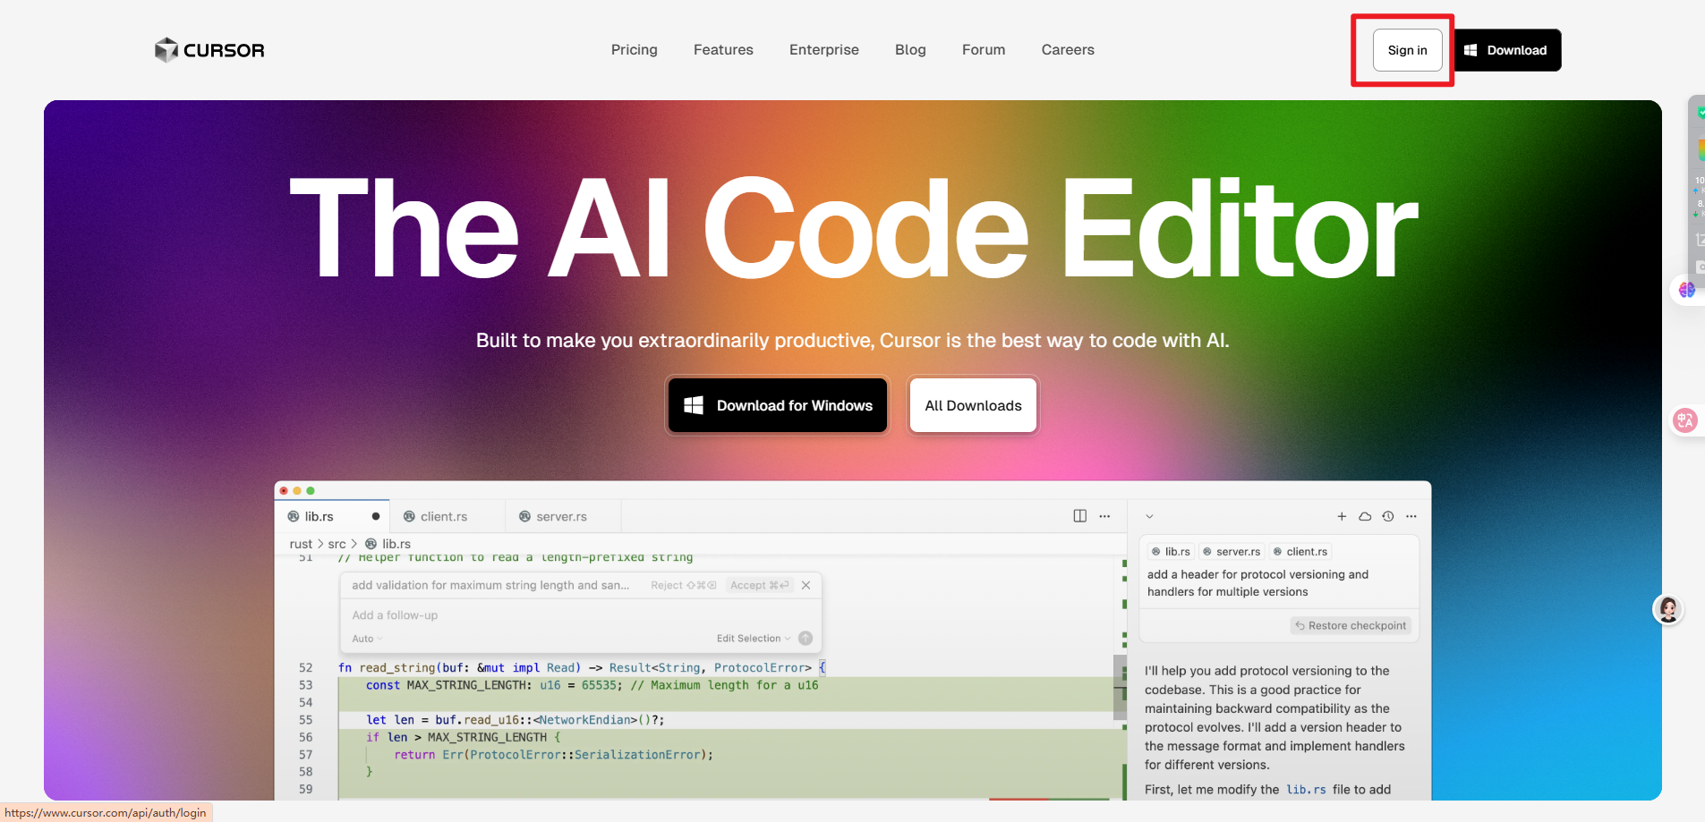Image resolution: width=1705 pixels, height=822 pixels.
Task: Open the Careers page
Action: click(x=1068, y=50)
